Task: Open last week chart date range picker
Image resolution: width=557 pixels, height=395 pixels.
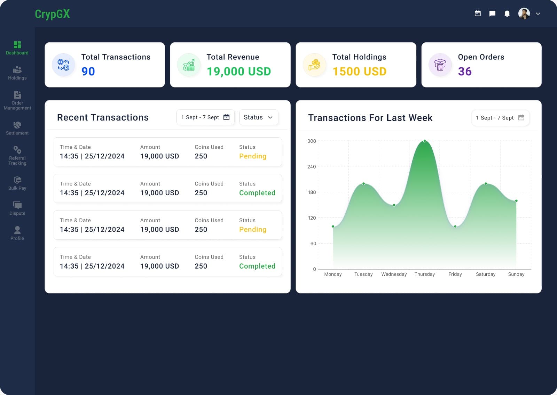Action: pos(500,118)
